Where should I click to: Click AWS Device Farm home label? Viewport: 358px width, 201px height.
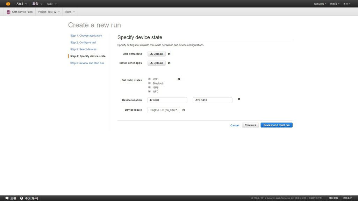pyautogui.click(x=22, y=12)
